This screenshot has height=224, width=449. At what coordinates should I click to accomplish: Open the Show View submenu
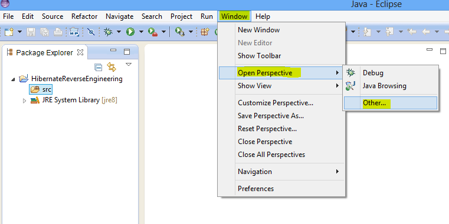point(281,86)
